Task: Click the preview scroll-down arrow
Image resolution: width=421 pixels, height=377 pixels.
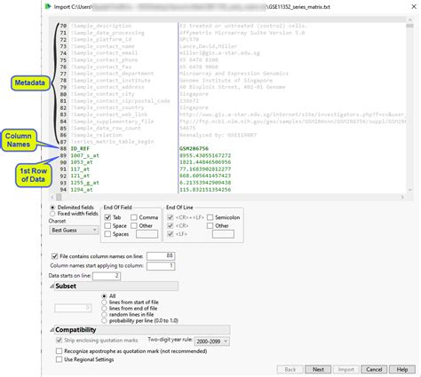Action: 409,190
